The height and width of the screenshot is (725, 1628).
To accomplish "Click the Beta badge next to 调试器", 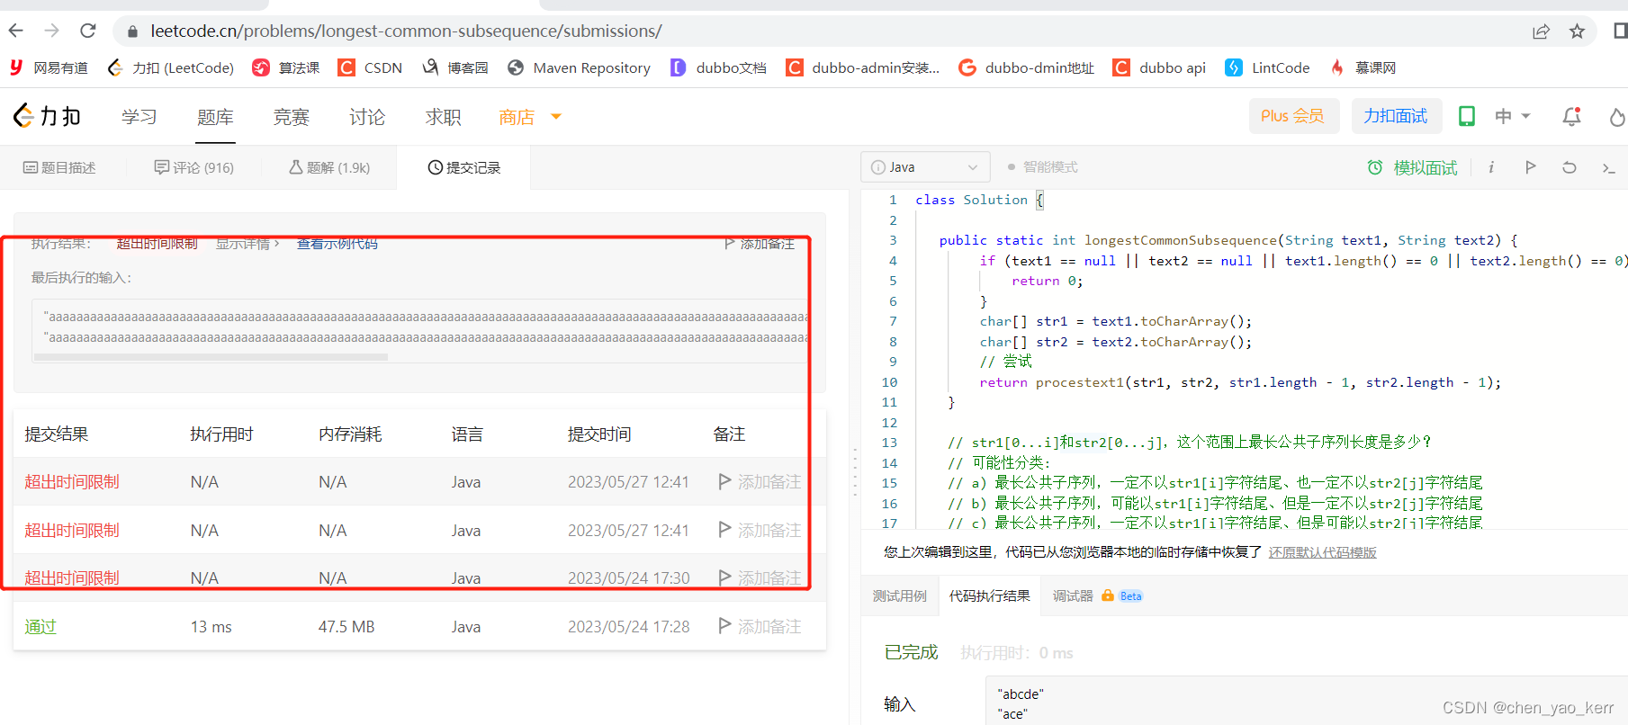I will [1131, 596].
